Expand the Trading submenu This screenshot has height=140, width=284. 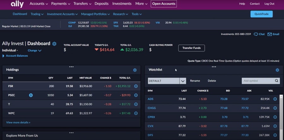[37, 14]
